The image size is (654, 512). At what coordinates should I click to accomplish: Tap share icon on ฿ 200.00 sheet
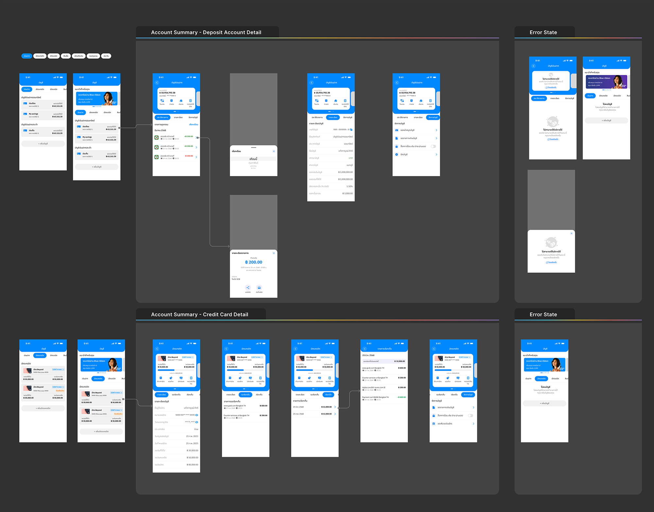tap(248, 288)
